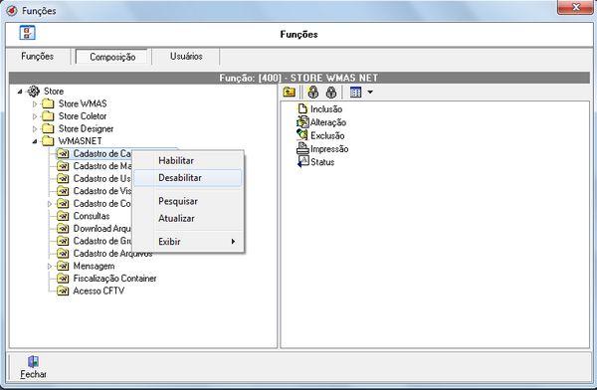Expand the Mensagem node

50,267
